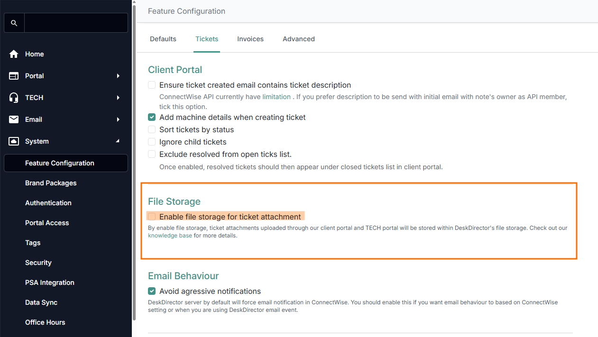Click the System cloud icon
Viewport: 598px width, 337px height.
pyautogui.click(x=14, y=141)
